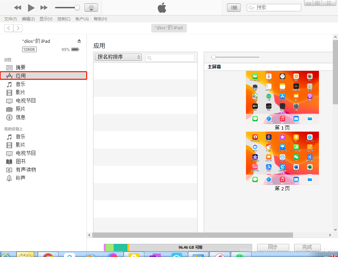Click the 同步 sync button

[273, 247]
